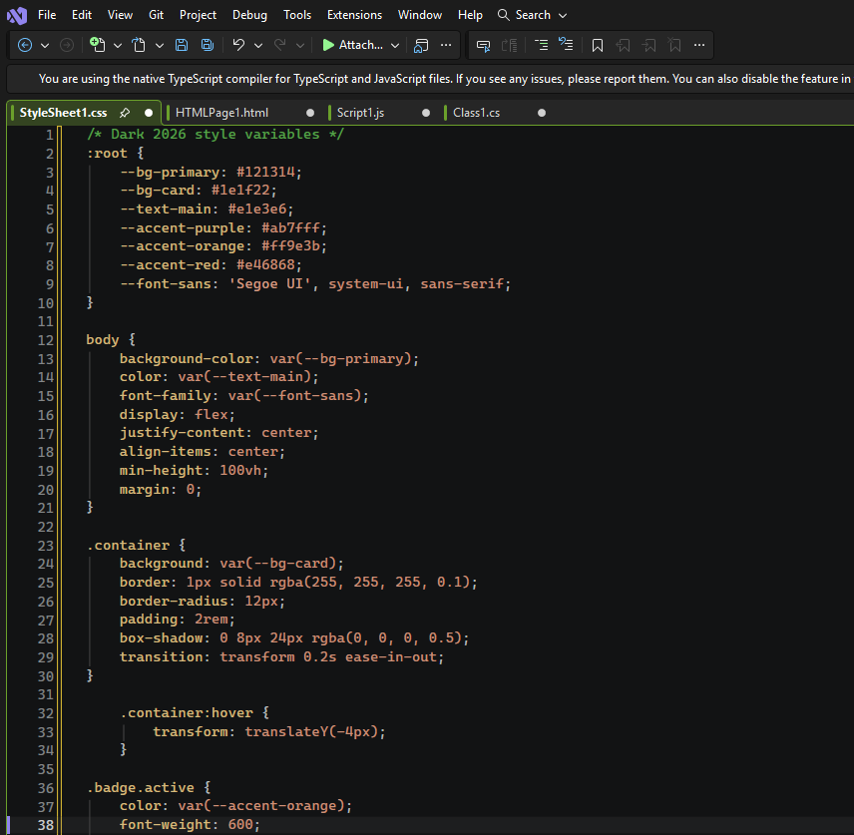Click the Save All icon
Screen dimensions: 854x835
pyautogui.click(x=208, y=45)
